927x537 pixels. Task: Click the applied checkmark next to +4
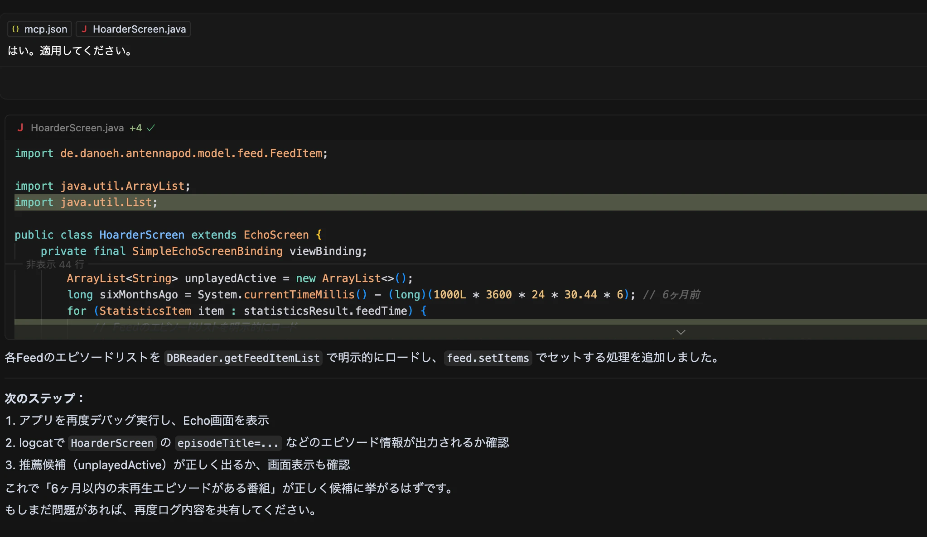pos(151,128)
